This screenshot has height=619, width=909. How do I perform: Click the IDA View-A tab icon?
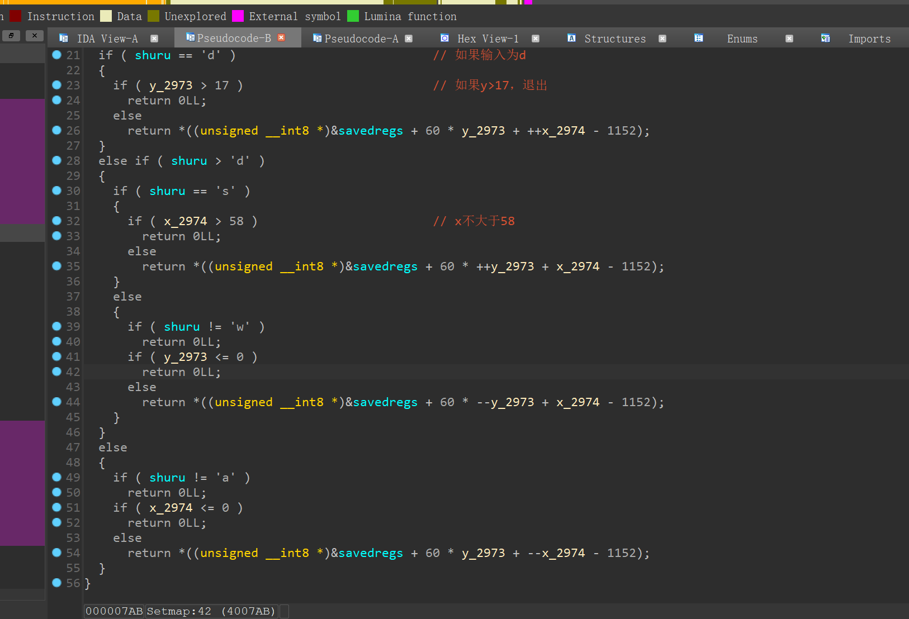64,38
